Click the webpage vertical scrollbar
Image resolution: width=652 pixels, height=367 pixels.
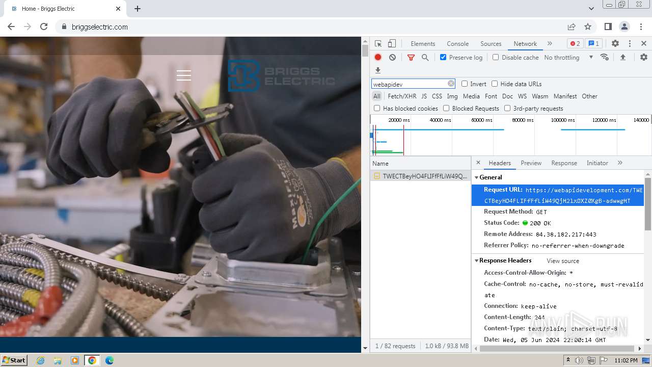(365, 50)
